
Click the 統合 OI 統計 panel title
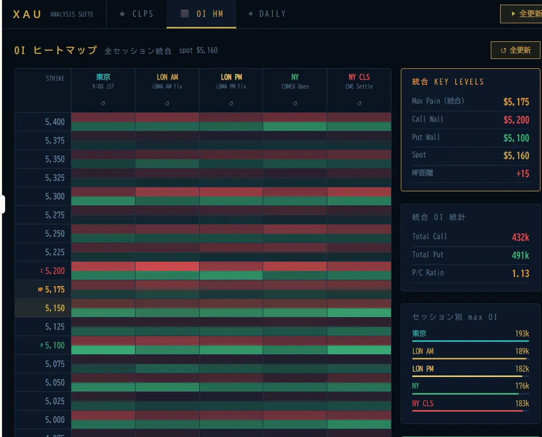click(x=439, y=217)
